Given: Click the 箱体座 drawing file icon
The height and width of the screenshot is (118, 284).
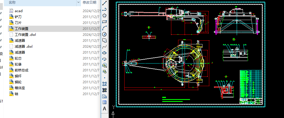Looking at the screenshot, I should coord(11,88).
